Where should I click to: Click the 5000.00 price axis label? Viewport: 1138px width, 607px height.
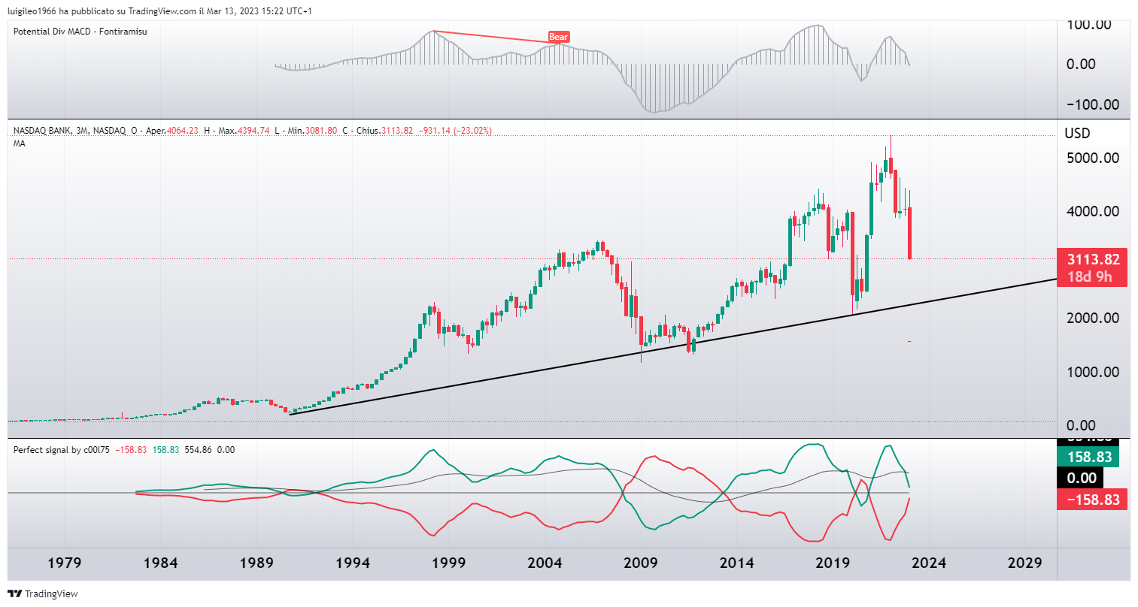pyautogui.click(x=1092, y=158)
